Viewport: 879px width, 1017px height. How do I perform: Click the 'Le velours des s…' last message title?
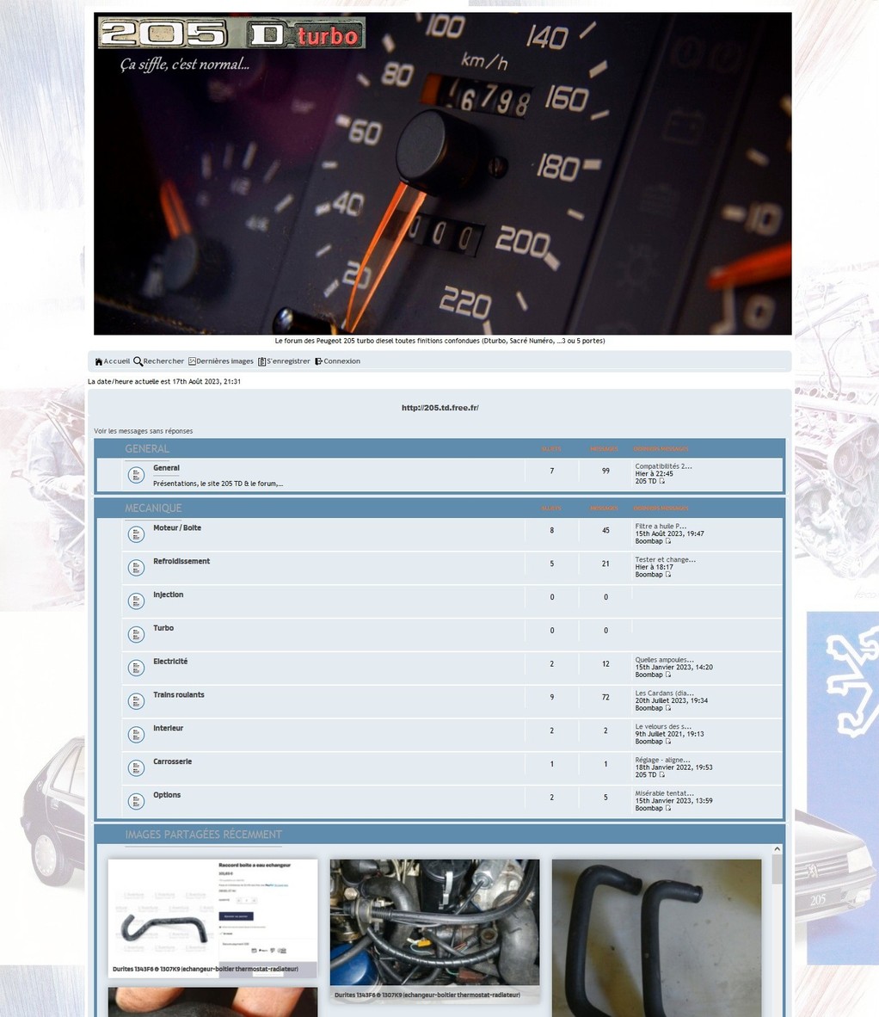point(663,726)
